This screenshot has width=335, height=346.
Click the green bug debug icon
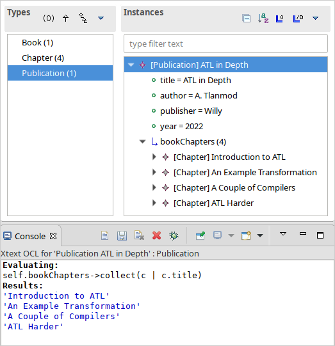174,235
